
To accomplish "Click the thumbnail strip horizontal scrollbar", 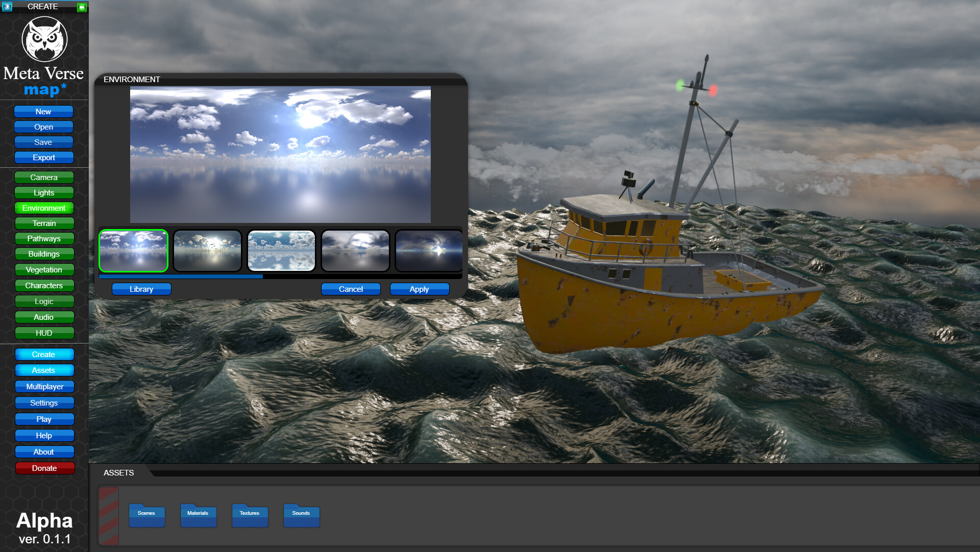I will (x=181, y=277).
